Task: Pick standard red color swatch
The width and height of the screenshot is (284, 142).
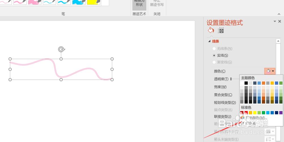Action: coord(246,113)
